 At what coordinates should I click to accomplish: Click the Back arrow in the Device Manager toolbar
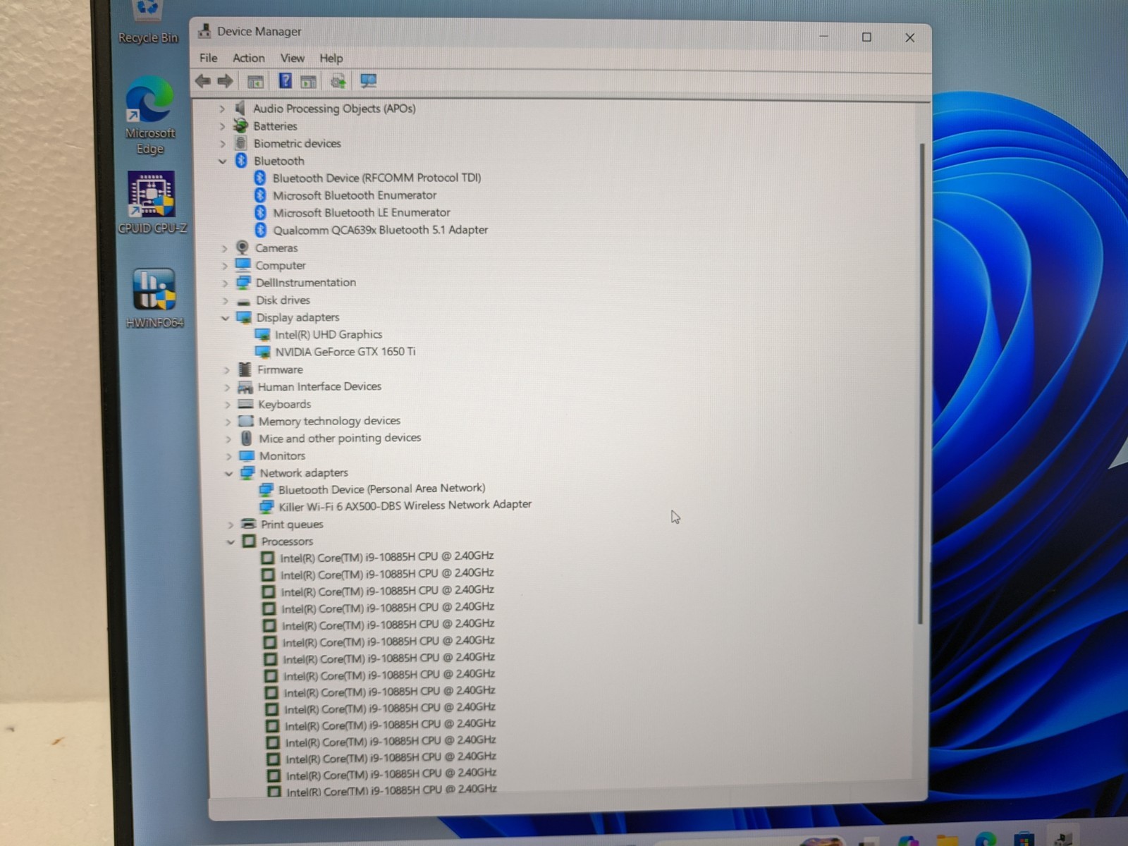point(203,81)
